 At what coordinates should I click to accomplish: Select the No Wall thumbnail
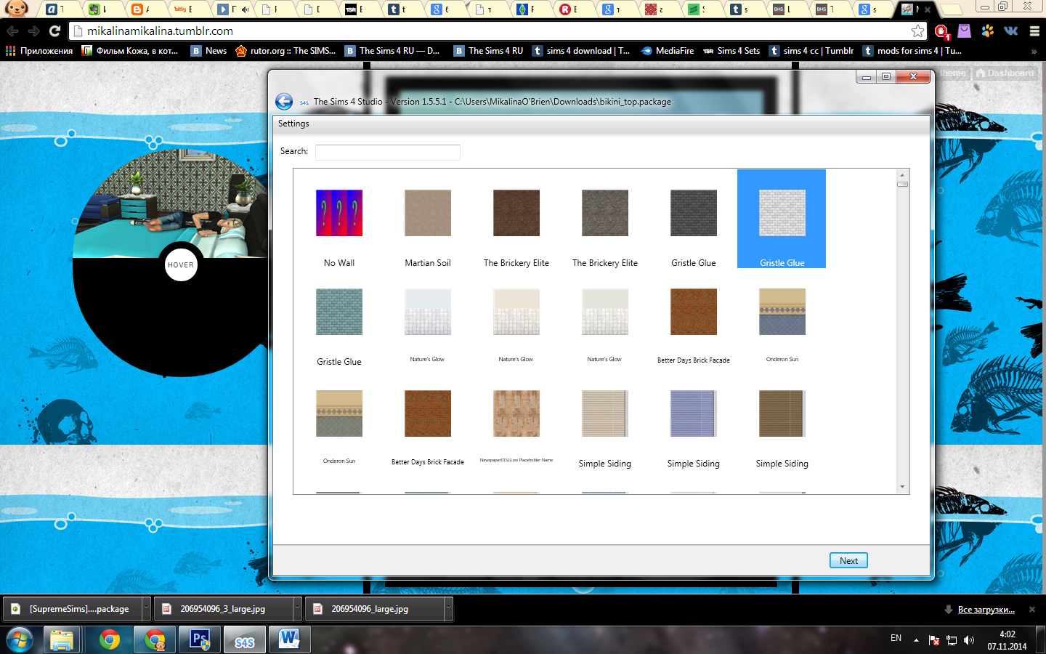point(339,214)
